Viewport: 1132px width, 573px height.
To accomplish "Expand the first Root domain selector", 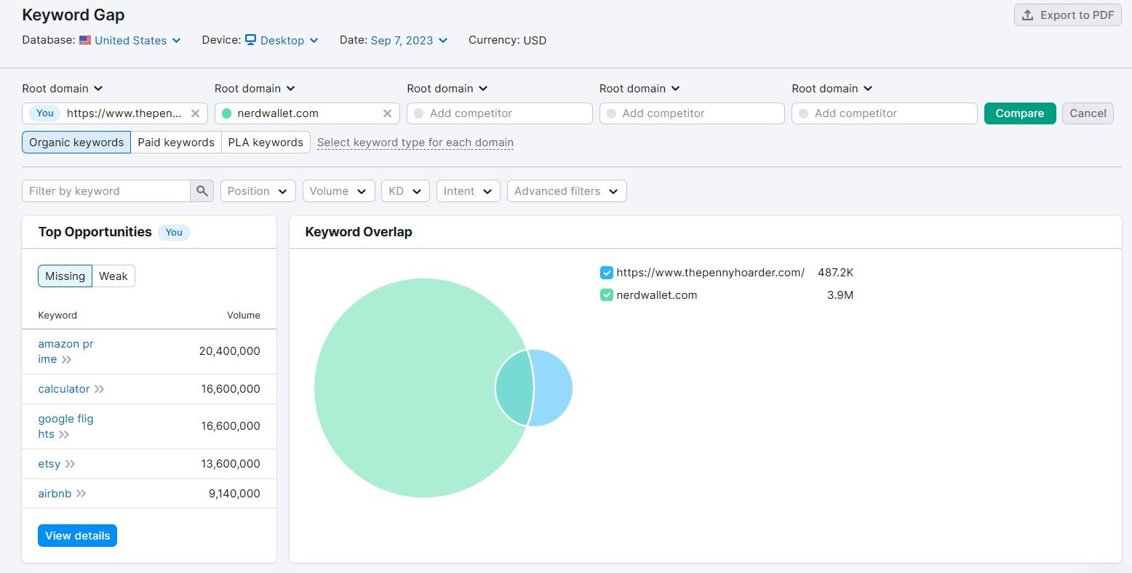I will [63, 89].
